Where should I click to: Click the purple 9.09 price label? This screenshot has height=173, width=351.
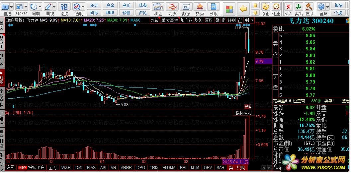pos(263,61)
